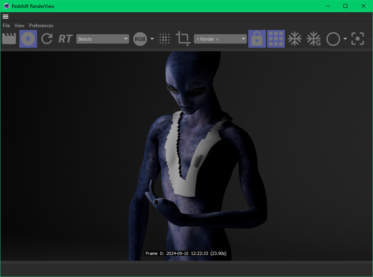The width and height of the screenshot is (373, 277).
Task: Maximize the Redshift RenderView window
Action: (x=345, y=6)
